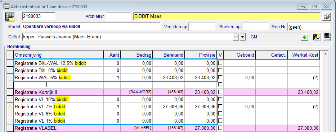This screenshot has width=336, height=133.
Task: Click the yellow BIDDIT Maes name field
Action: click(x=227, y=16)
